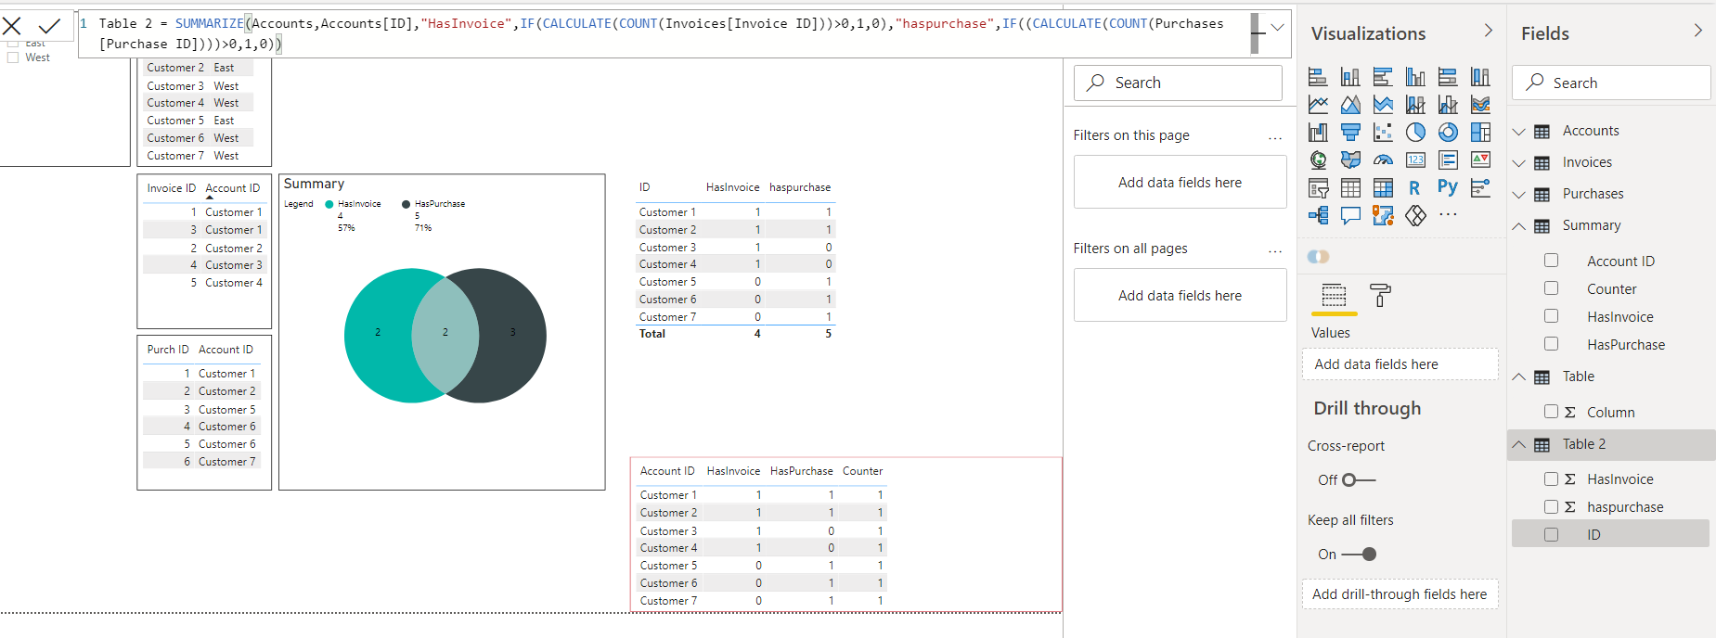1716x638 pixels.
Task: Select the donut chart visual
Action: pyautogui.click(x=1448, y=133)
